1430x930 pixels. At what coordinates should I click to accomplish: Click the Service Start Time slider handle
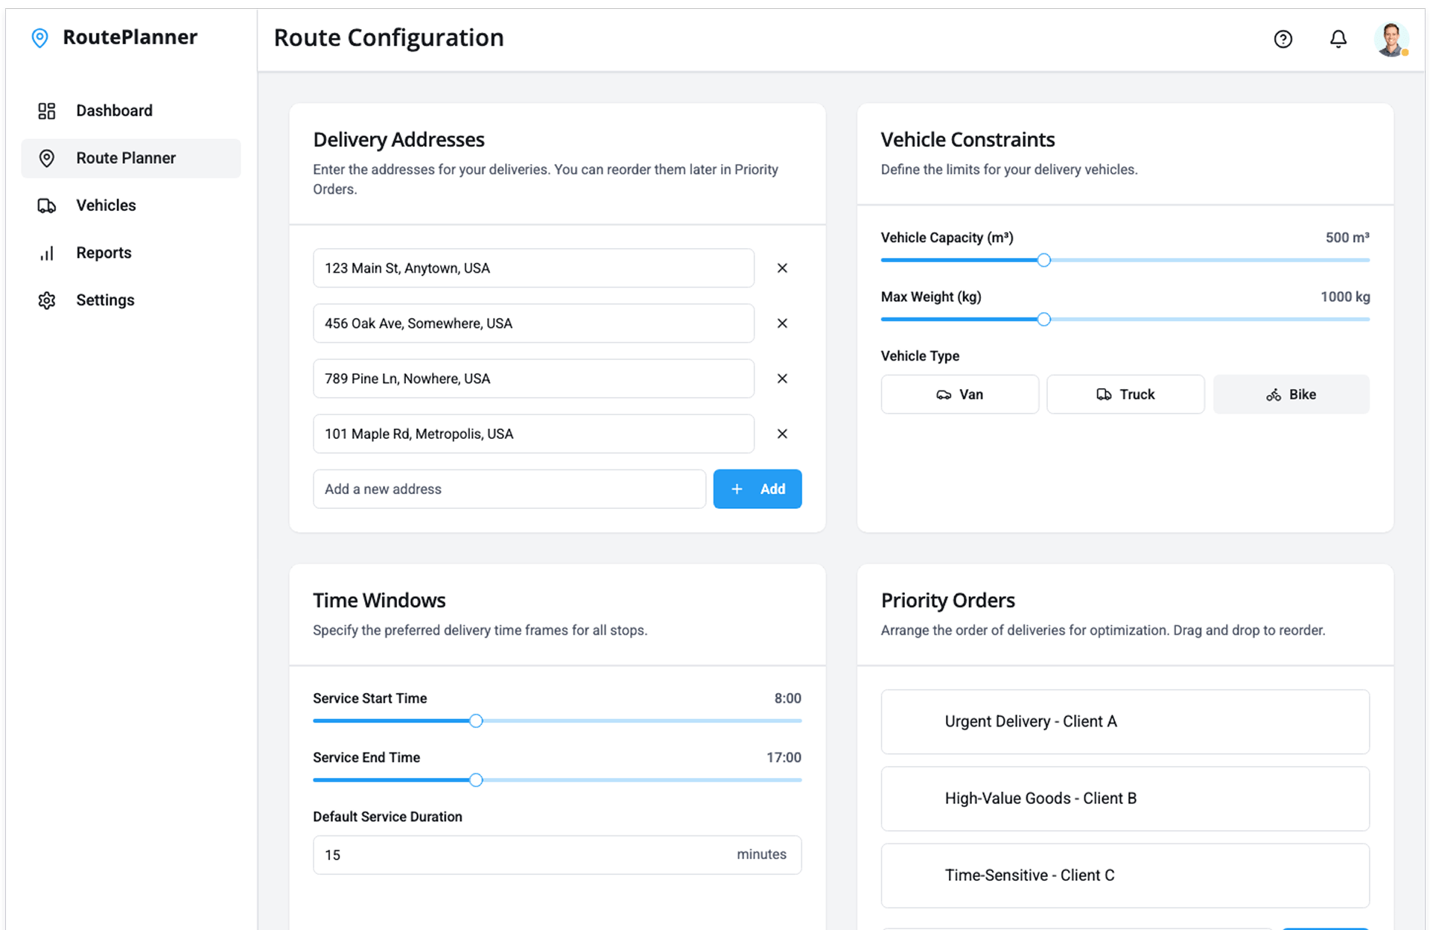476,721
